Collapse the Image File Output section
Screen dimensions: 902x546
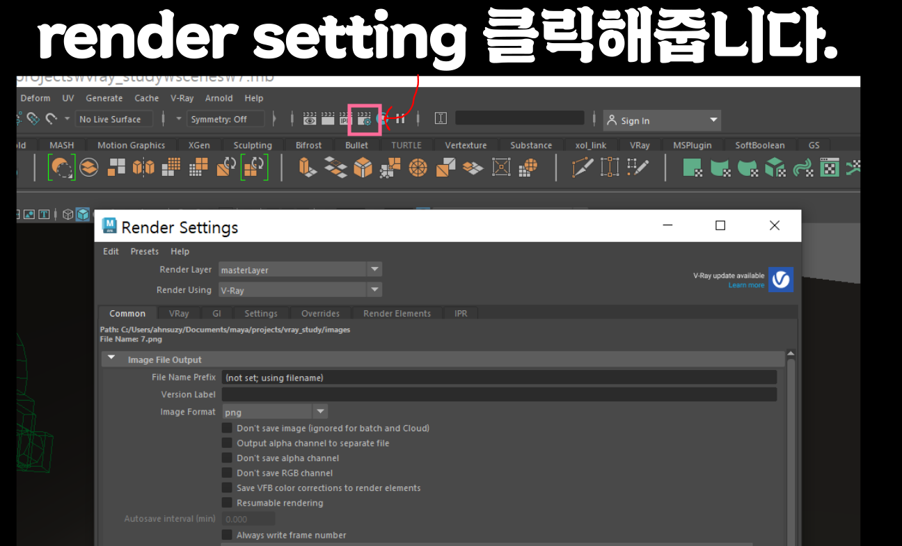111,359
